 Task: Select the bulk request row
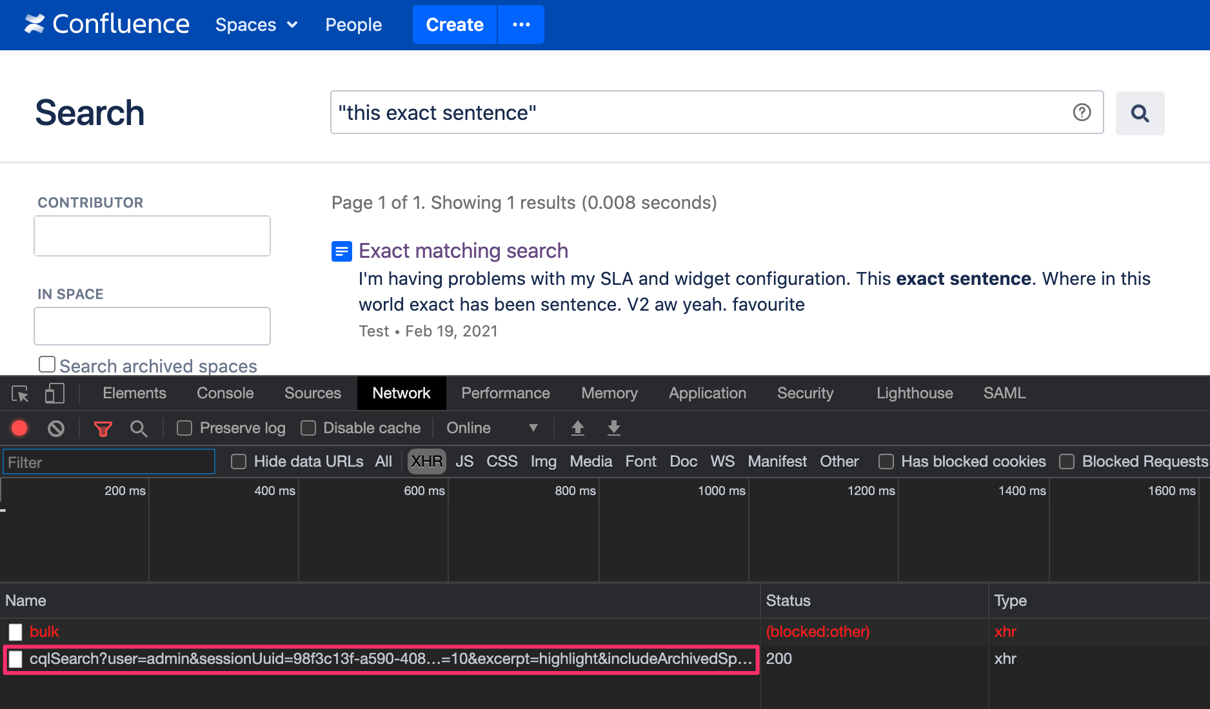[605, 632]
